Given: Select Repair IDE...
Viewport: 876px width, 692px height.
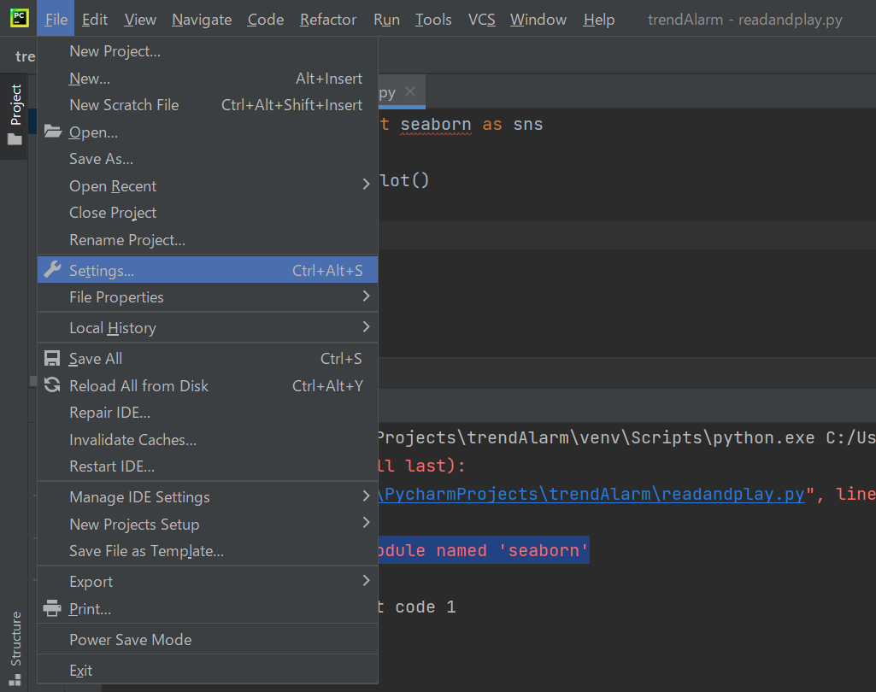Looking at the screenshot, I should coord(208,413).
